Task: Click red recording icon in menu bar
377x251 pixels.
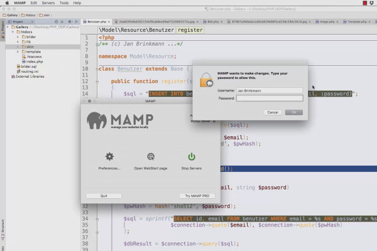Action: tap(364, 3)
